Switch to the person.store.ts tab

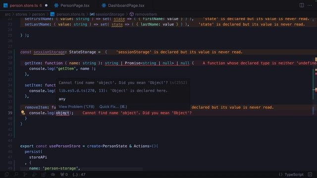point(24,5)
